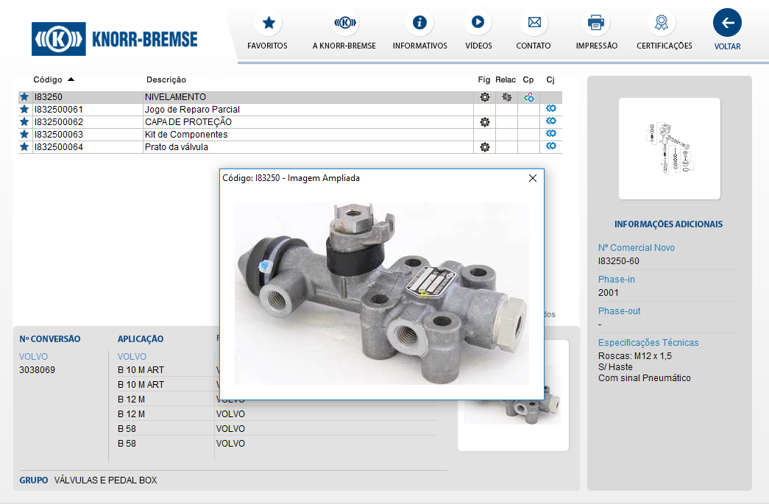Click the exploded diagram thumbnail
The image size is (769, 504).
point(669,149)
